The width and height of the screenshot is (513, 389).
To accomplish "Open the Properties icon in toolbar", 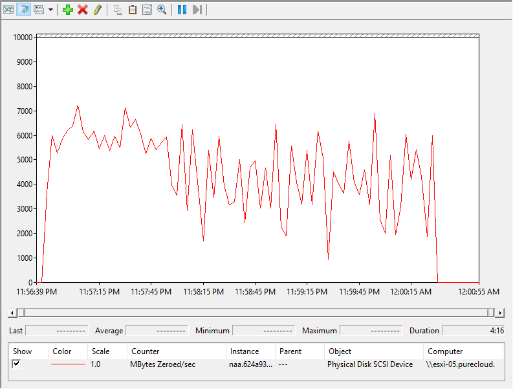I will (147, 10).
